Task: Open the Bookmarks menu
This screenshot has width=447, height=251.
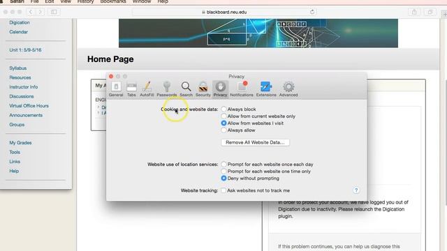Action: point(113,1)
